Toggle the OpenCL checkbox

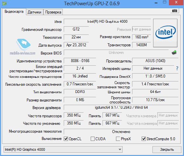pos(66,139)
